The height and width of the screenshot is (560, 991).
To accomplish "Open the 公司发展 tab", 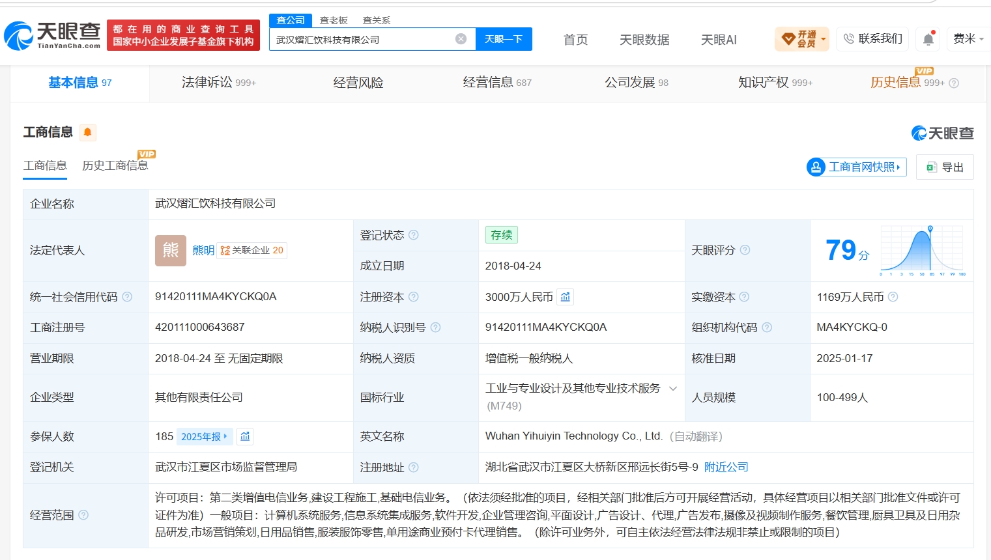I will click(x=637, y=83).
